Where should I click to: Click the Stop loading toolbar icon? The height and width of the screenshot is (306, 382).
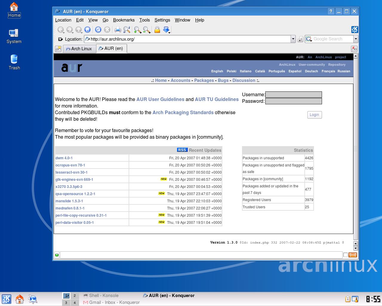(107, 30)
